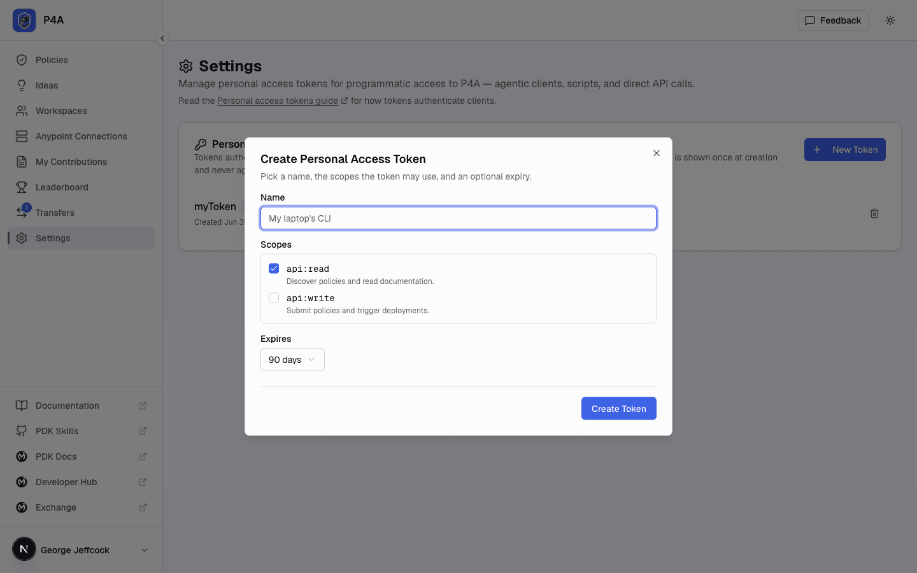
Task: Open Transfers in the sidebar
Action: (x=82, y=213)
